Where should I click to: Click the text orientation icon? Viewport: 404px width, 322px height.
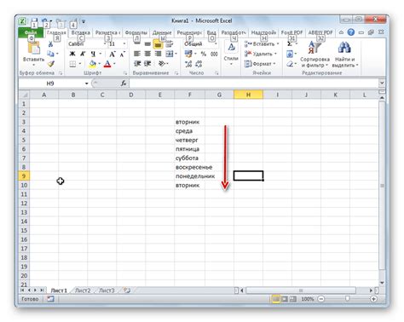point(162,64)
